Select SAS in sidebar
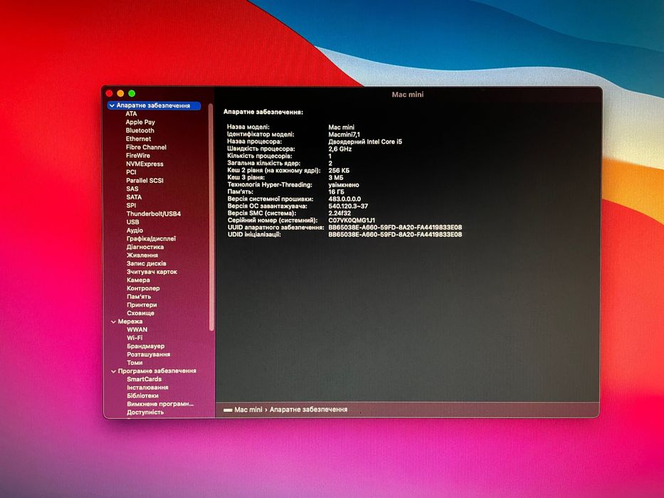The height and width of the screenshot is (498, 664). tap(132, 189)
